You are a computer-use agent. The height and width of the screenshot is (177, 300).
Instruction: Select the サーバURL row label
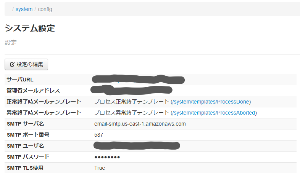click(21, 80)
